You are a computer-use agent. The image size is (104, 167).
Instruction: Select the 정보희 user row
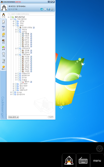coord(27,65)
